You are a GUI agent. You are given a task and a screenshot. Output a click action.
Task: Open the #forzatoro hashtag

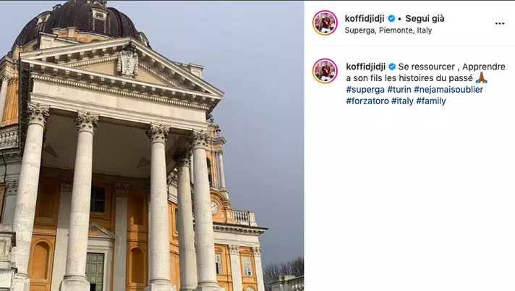(367, 101)
